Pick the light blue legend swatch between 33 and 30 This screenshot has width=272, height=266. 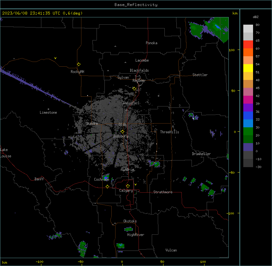click(x=248, y=123)
